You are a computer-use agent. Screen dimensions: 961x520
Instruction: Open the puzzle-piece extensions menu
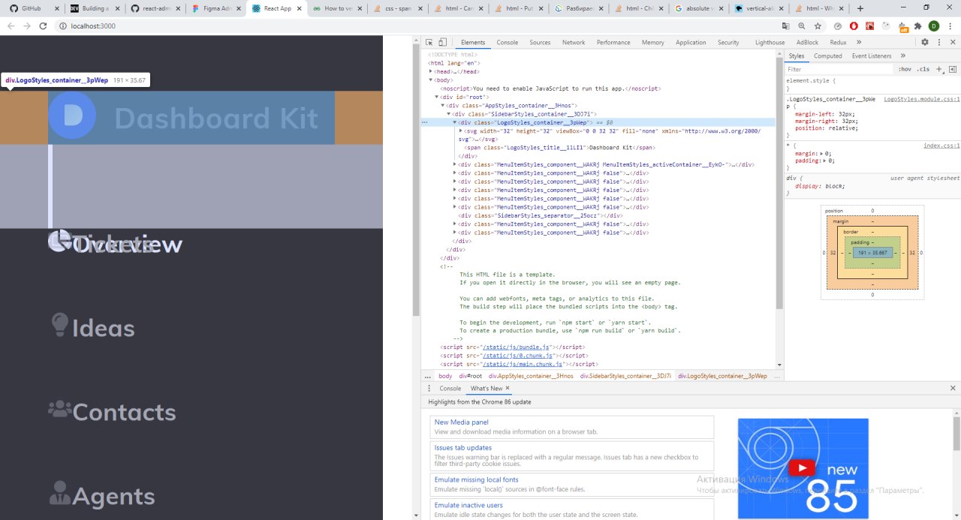click(x=917, y=26)
